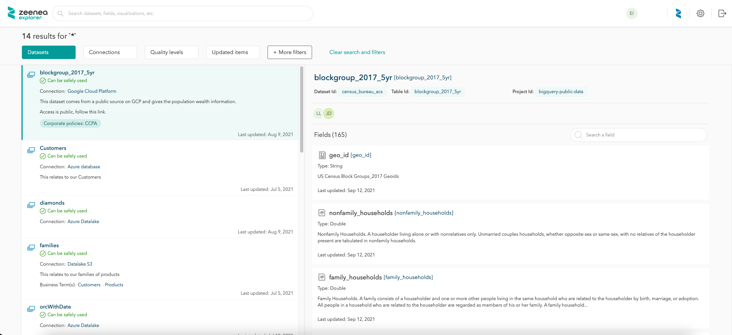Click the geo_id string field icon

[x=322, y=155]
